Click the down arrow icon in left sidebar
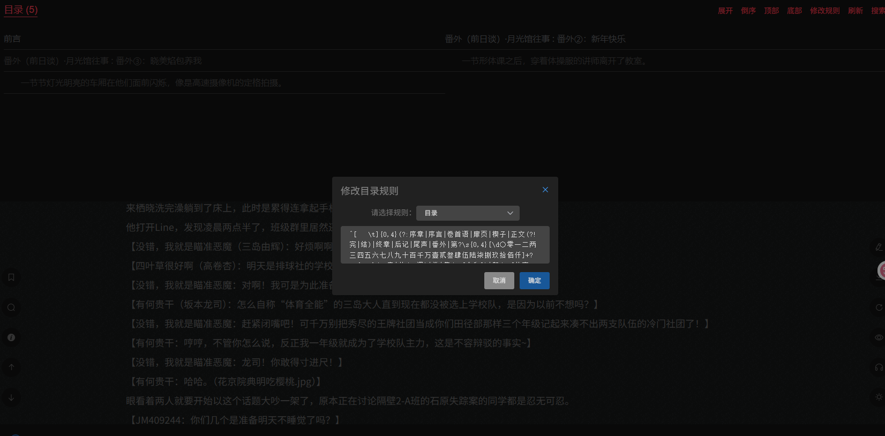This screenshot has height=436, width=885. (11, 397)
